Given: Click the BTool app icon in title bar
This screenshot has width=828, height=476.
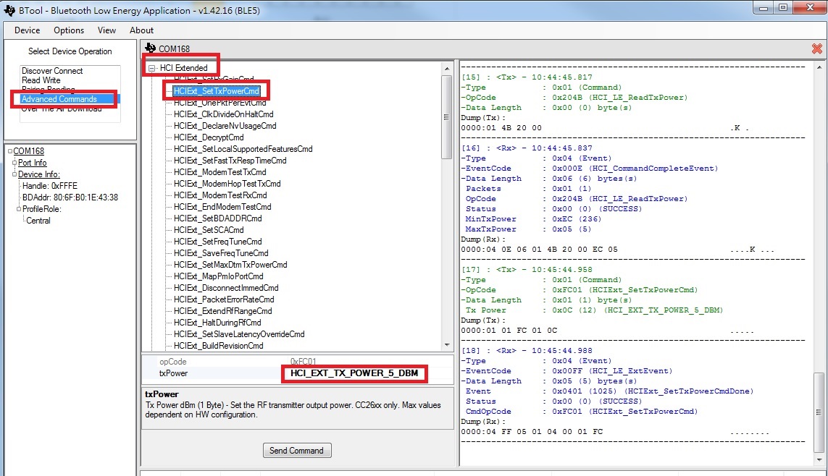Looking at the screenshot, I should [9, 10].
